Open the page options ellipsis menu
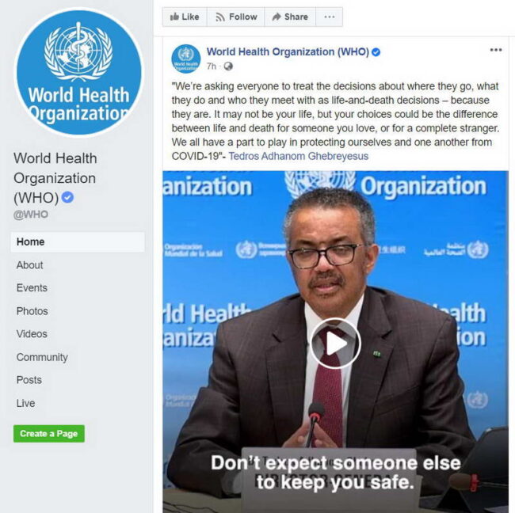This screenshot has height=513, width=515. click(330, 17)
